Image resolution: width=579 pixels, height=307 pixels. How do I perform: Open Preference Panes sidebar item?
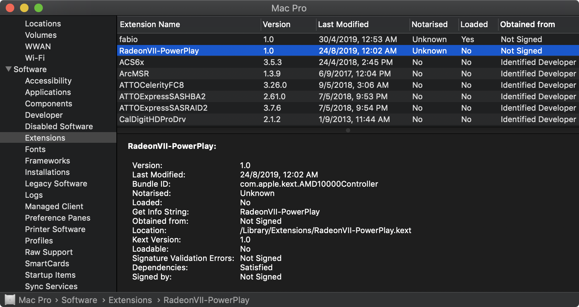(57, 218)
